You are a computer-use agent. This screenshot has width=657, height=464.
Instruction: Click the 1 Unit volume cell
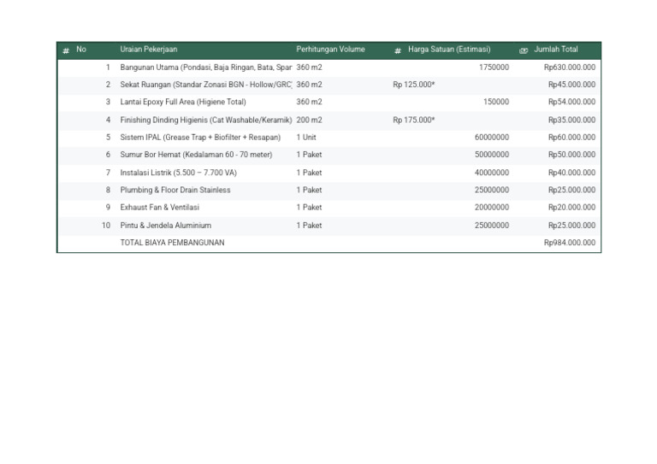click(306, 138)
